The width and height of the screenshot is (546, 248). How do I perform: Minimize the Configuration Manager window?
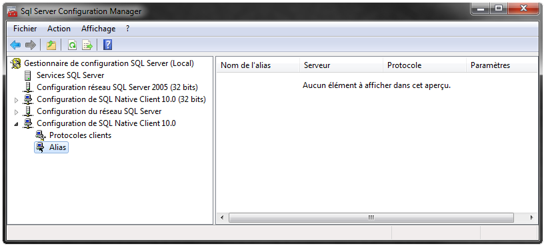tap(481, 9)
